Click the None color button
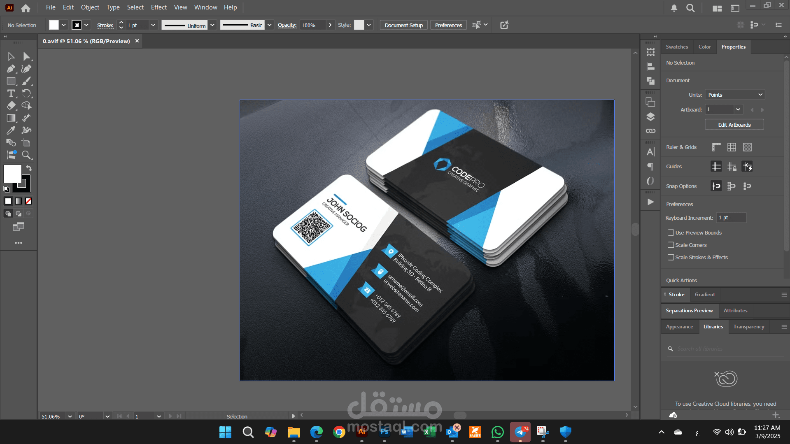The image size is (790, 444). pos(29,201)
